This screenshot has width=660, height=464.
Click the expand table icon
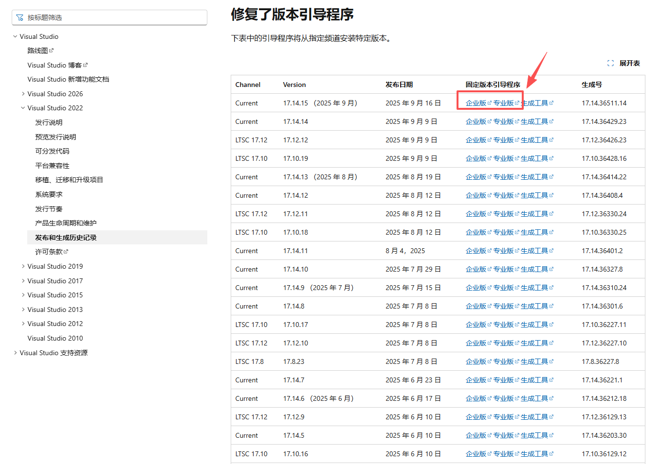coord(610,63)
